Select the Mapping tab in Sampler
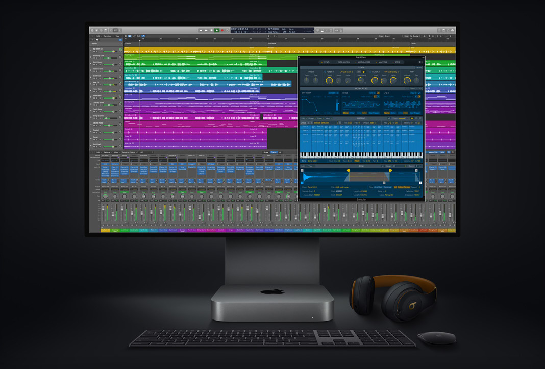545x369 pixels. [x=383, y=62]
